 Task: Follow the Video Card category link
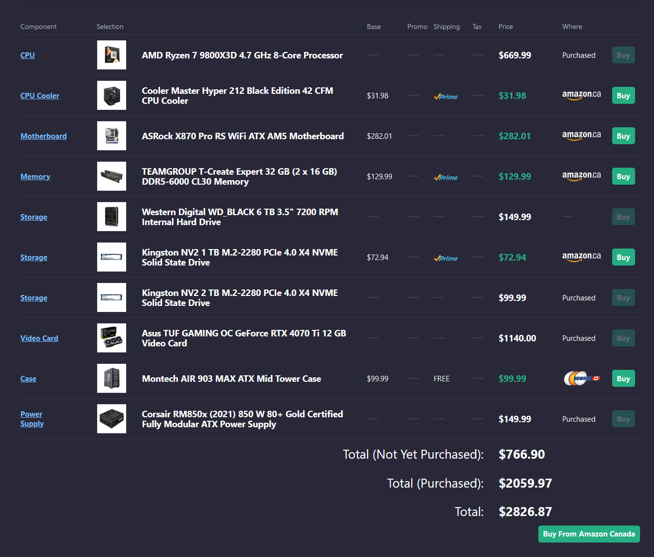(39, 338)
